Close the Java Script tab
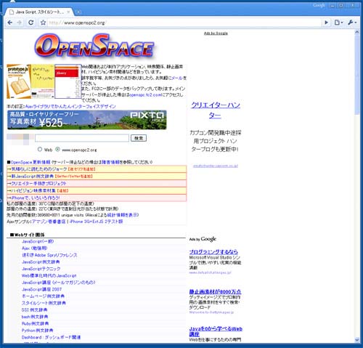The height and width of the screenshot is (348, 363). pos(68,12)
